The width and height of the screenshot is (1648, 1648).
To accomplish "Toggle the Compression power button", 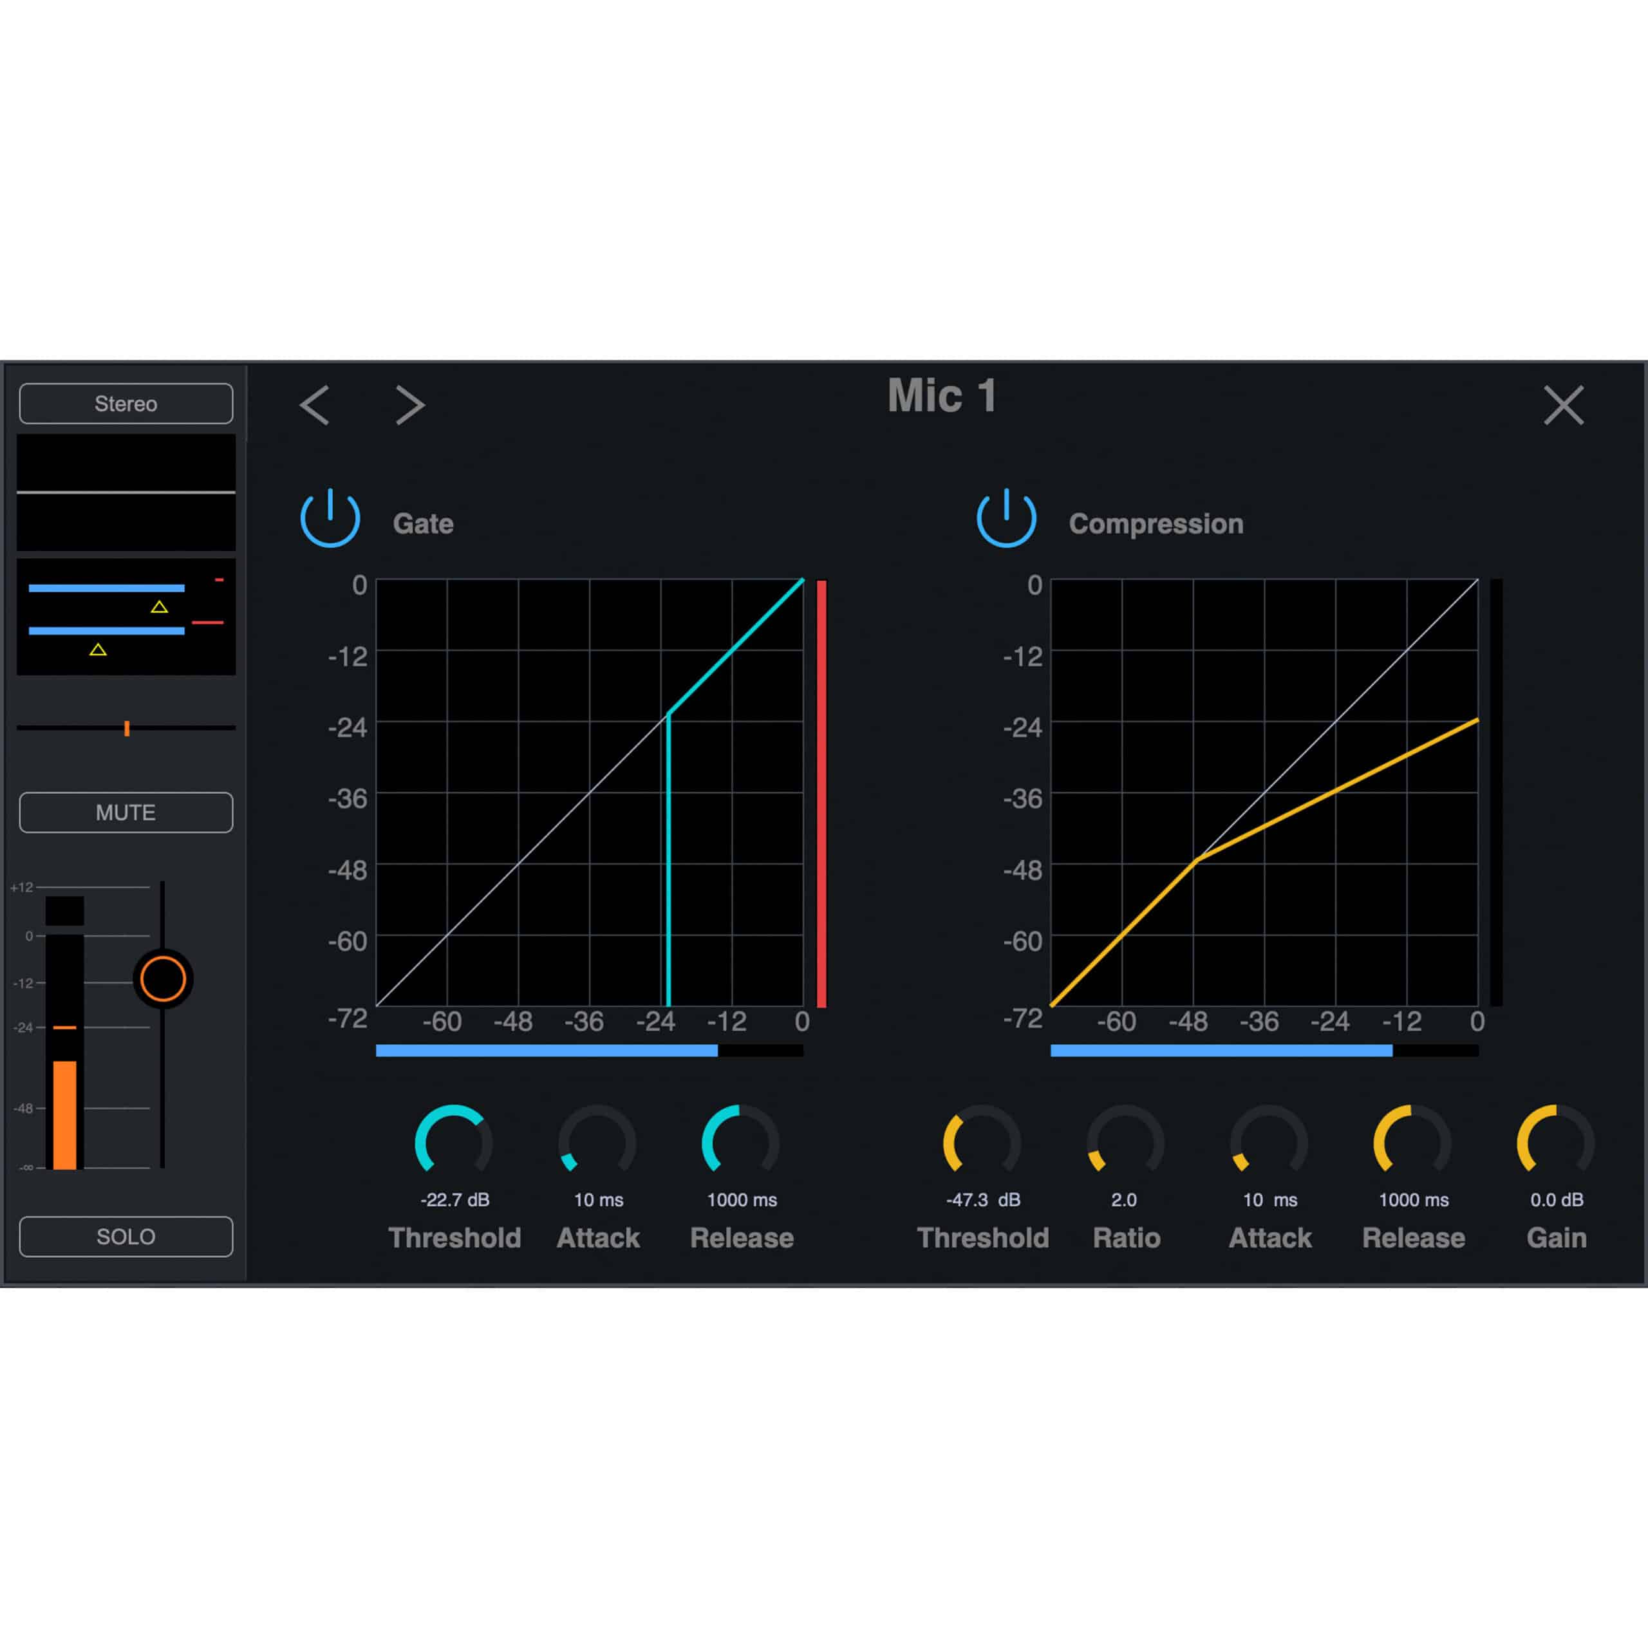I will (x=1006, y=518).
